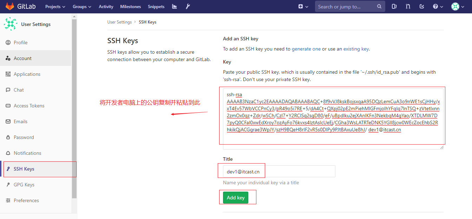Open Applications in the sidebar
Image resolution: width=472 pixels, height=219 pixels.
(x=35, y=74)
